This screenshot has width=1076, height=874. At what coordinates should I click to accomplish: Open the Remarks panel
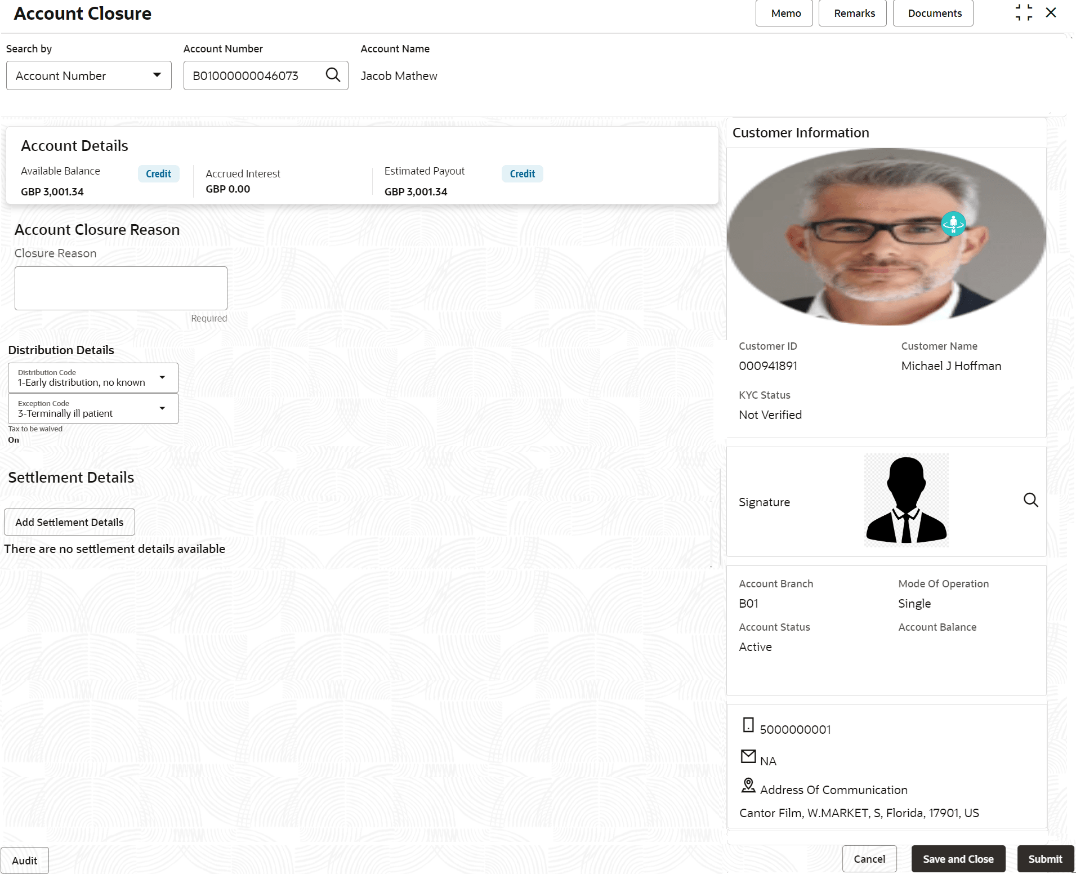[x=852, y=13]
